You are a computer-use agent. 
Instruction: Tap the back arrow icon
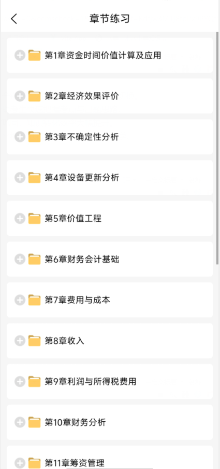(x=14, y=19)
